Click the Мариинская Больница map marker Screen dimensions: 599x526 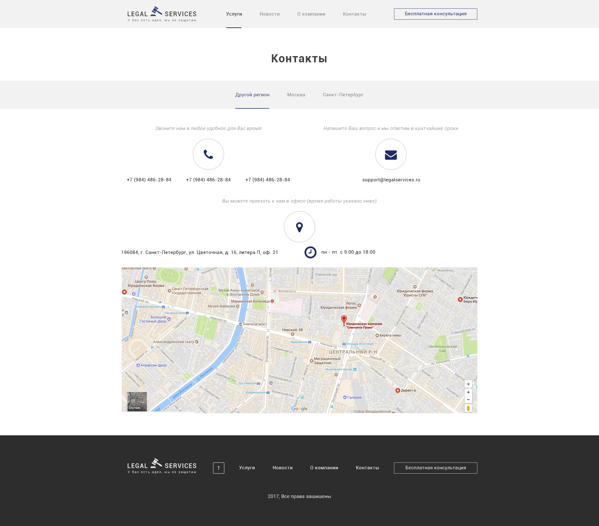click(272, 301)
